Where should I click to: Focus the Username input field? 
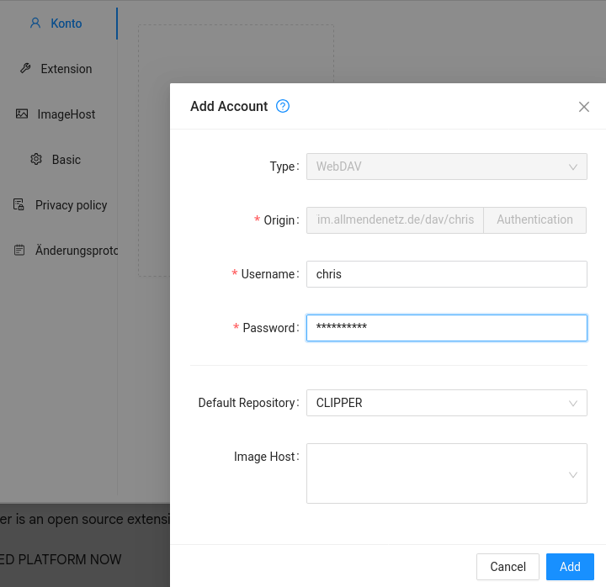[x=446, y=274]
